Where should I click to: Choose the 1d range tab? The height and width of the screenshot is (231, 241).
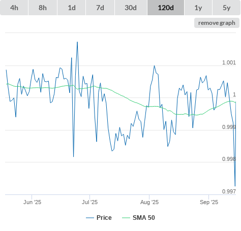tap(72, 8)
